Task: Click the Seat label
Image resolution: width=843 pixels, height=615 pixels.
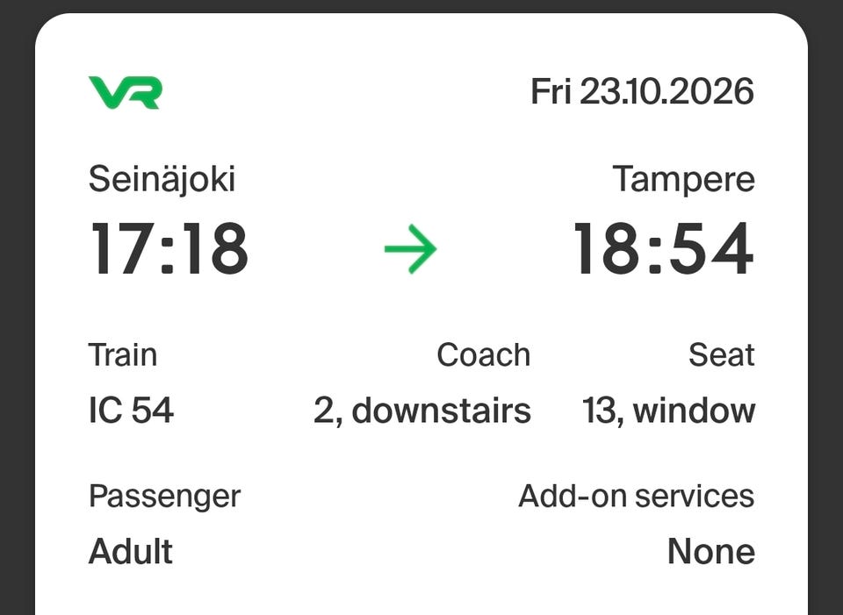Action: coord(722,355)
